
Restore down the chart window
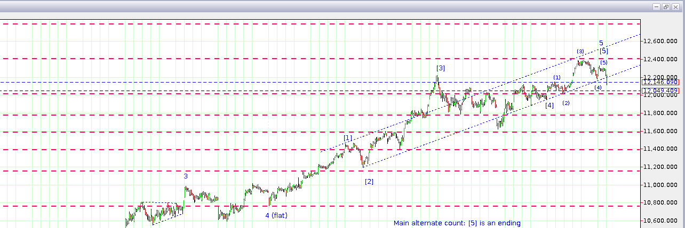point(665,7)
